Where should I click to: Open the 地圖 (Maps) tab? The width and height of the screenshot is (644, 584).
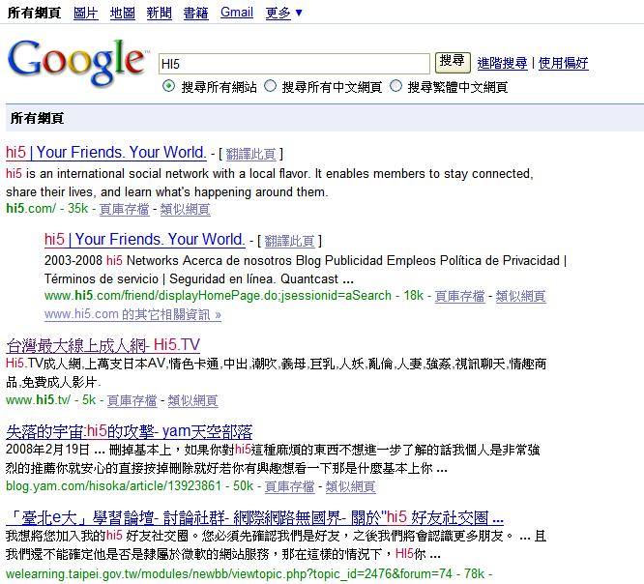pos(122,13)
